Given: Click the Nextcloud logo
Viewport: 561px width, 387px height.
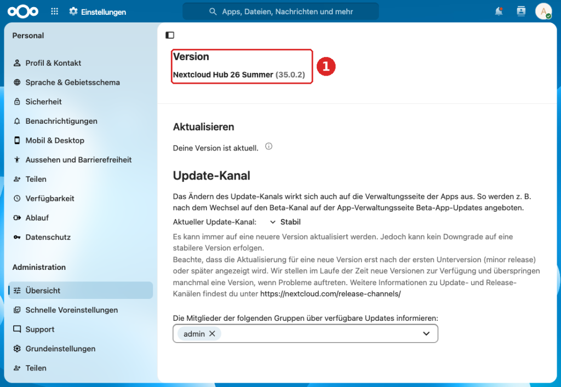Looking at the screenshot, I should point(23,11).
